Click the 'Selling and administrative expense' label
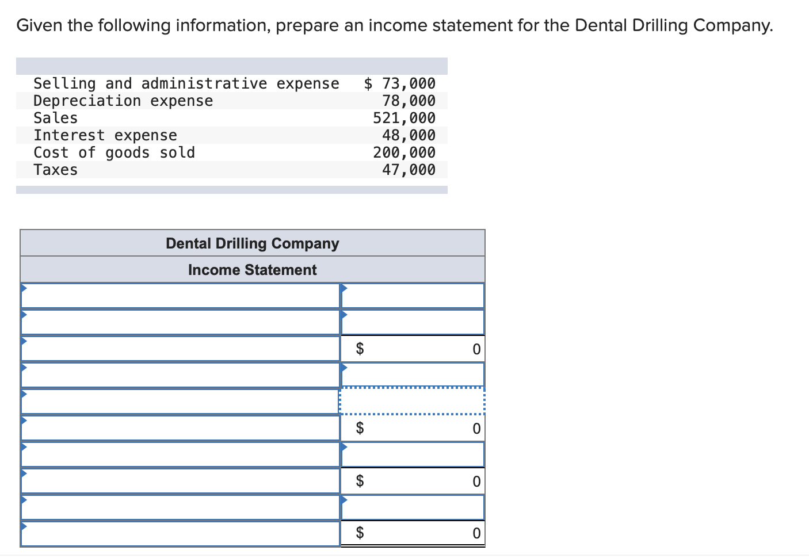 tap(186, 83)
